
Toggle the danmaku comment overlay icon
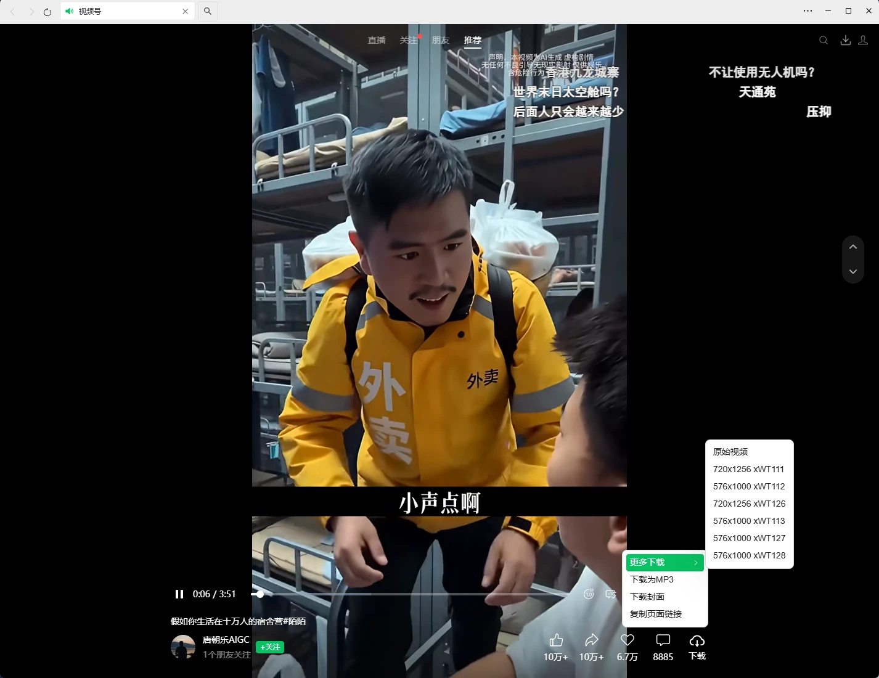[x=611, y=594]
